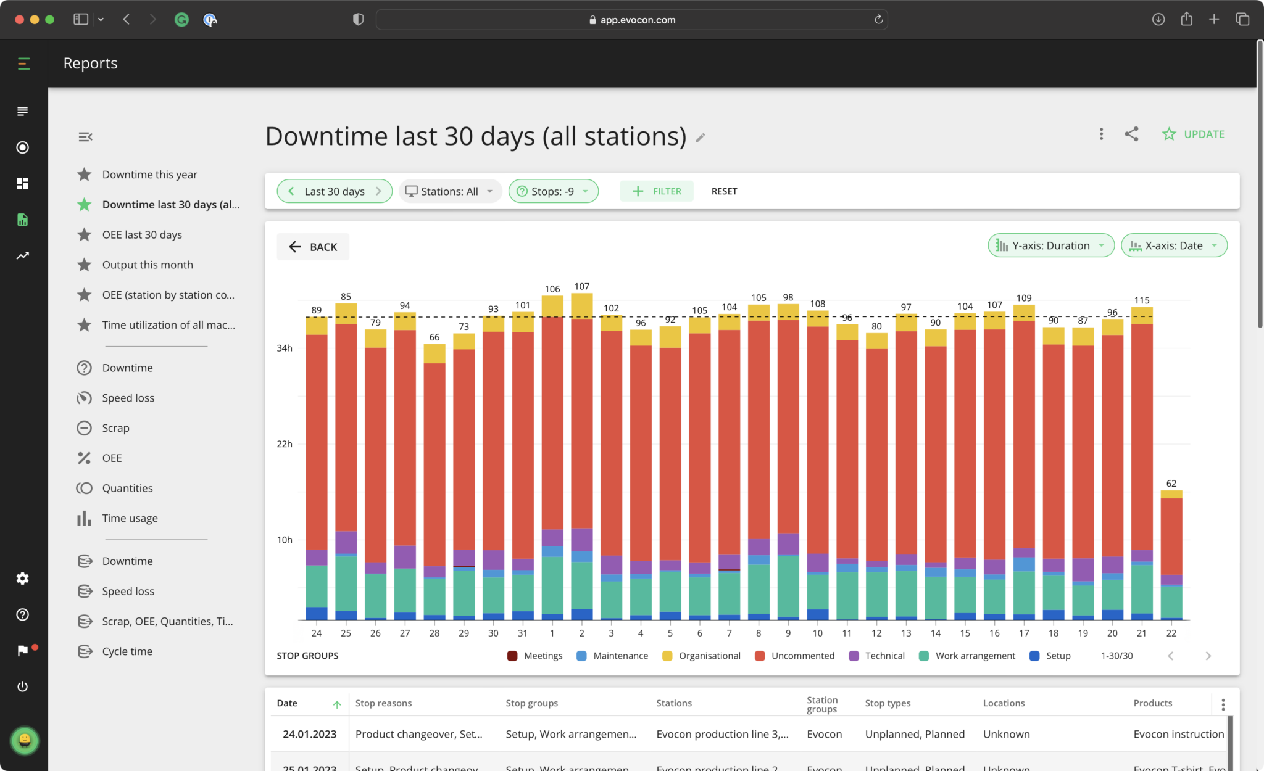Click the UPDATE star icon button
Screen dimensions: 1264x771
pos(1168,134)
